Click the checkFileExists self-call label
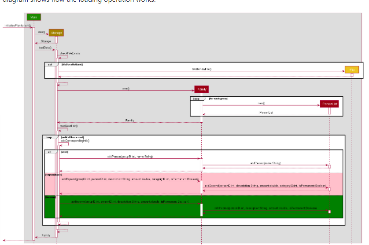The width and height of the screenshot is (369, 245). [x=70, y=53]
